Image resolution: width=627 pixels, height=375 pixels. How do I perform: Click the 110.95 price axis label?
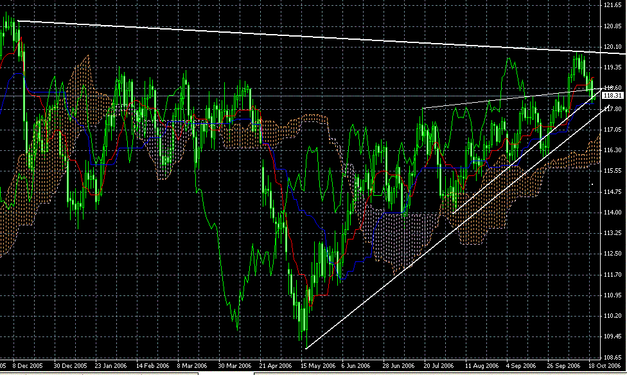612,295
